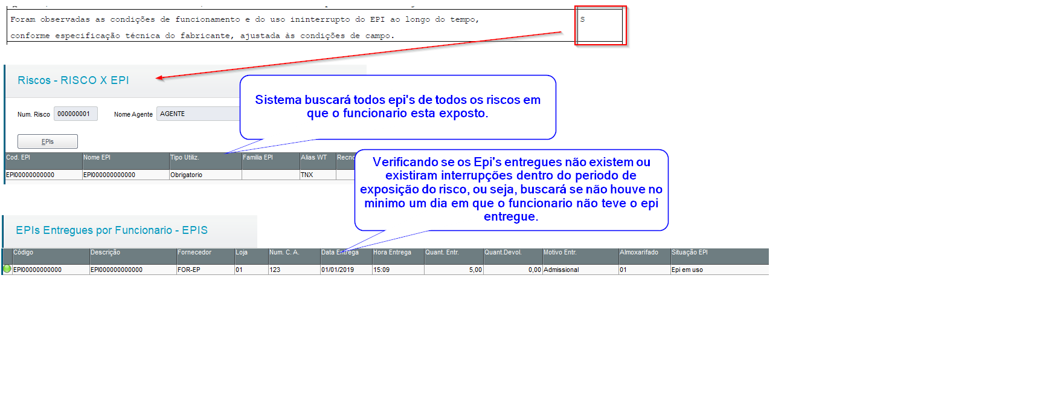Focus the Nome Agente field showing AGENTE
This screenshot has width=1040, height=411.
click(x=199, y=114)
